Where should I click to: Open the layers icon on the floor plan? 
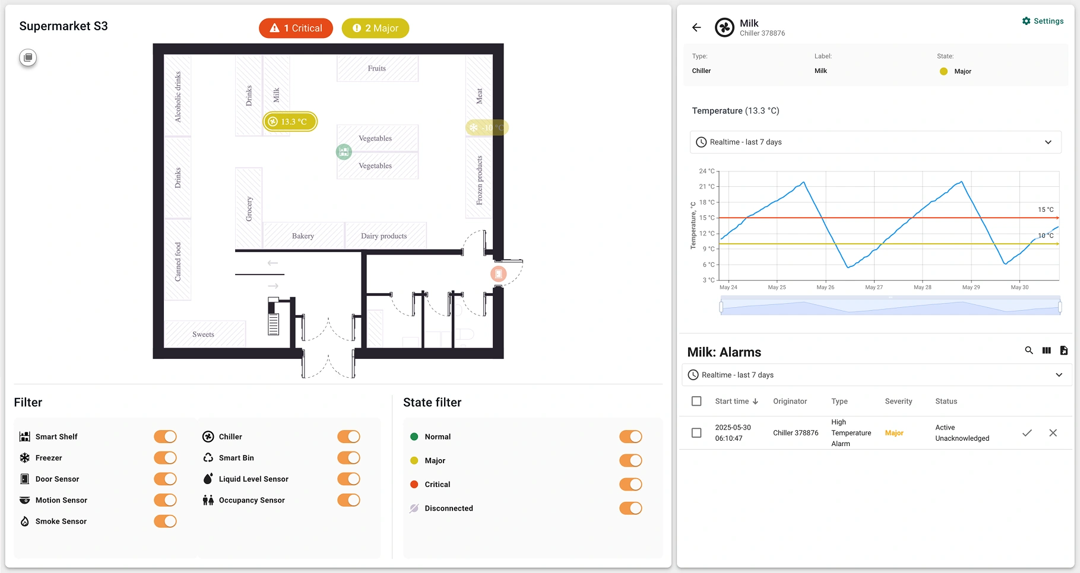(x=27, y=58)
